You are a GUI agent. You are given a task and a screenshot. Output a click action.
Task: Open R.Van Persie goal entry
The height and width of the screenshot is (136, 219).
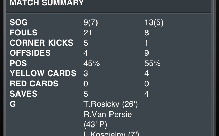click(107, 114)
